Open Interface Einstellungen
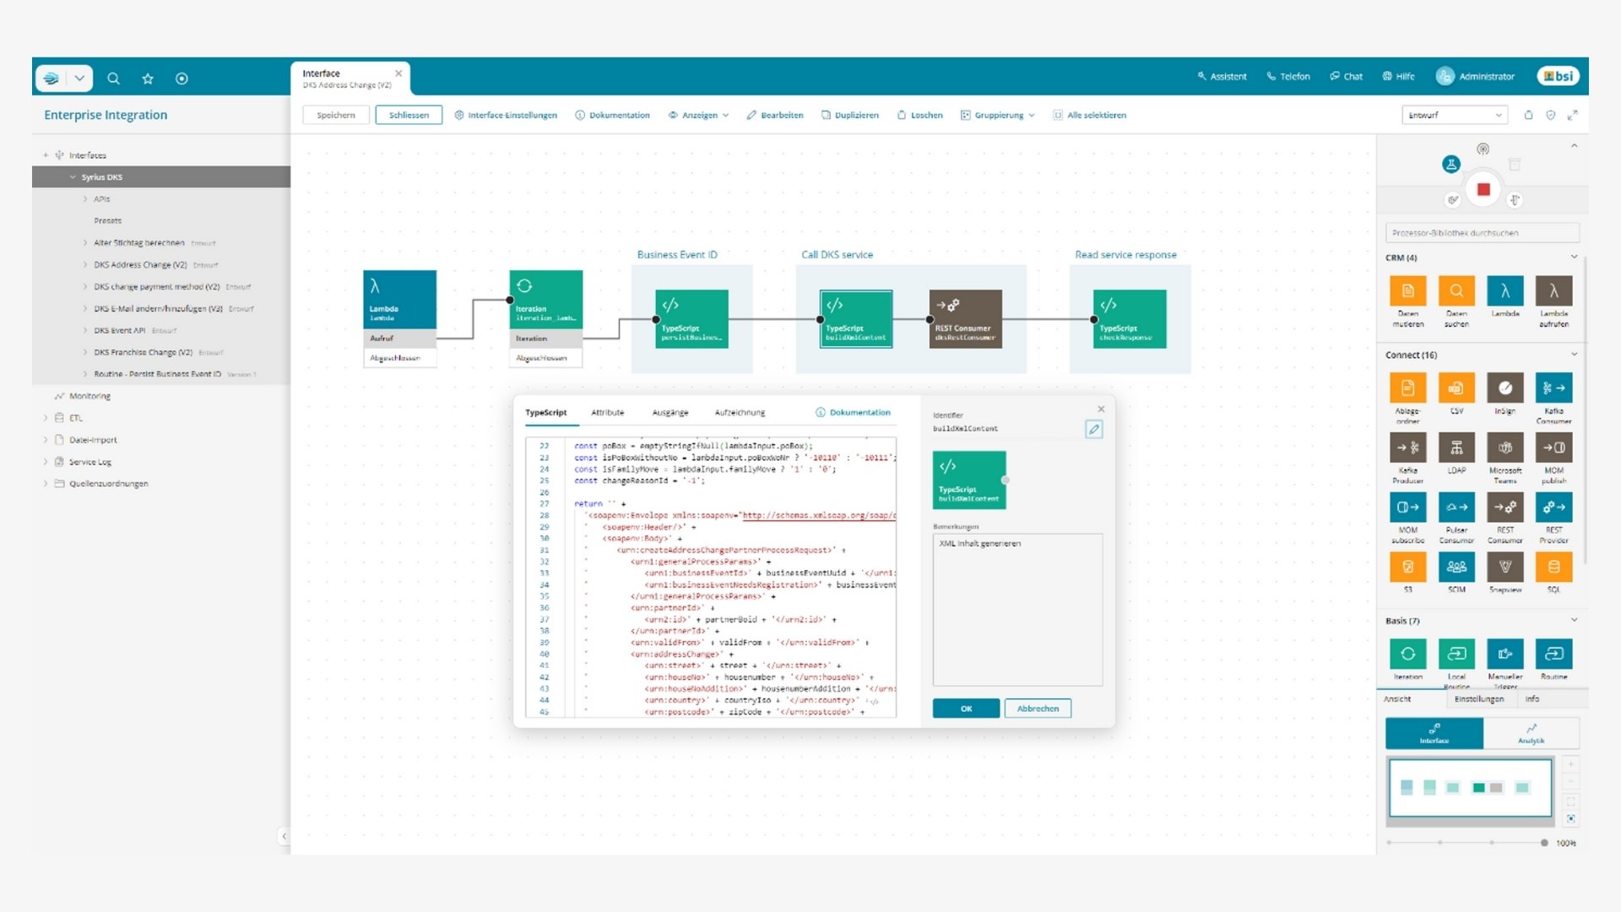Viewport: 1621px width, 912px height. coord(506,115)
